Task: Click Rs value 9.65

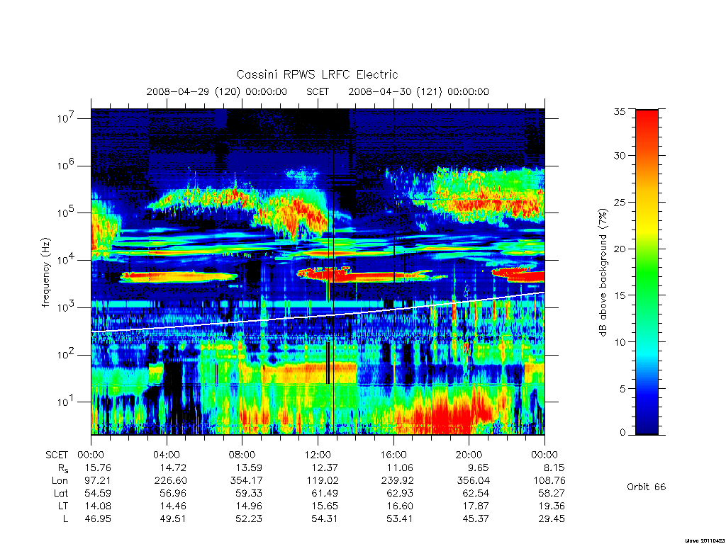Action: 479,467
